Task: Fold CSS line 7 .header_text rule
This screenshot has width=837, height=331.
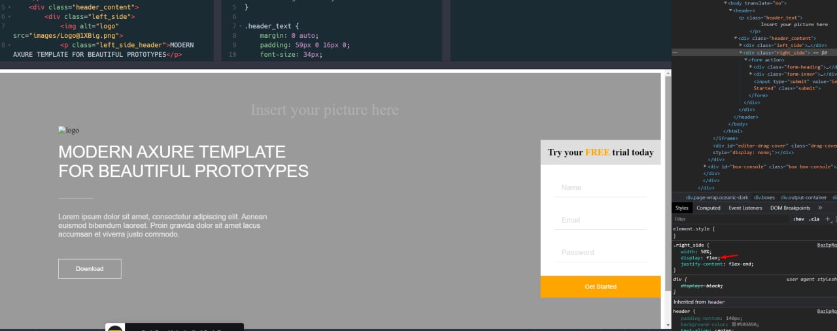Action: point(241,26)
